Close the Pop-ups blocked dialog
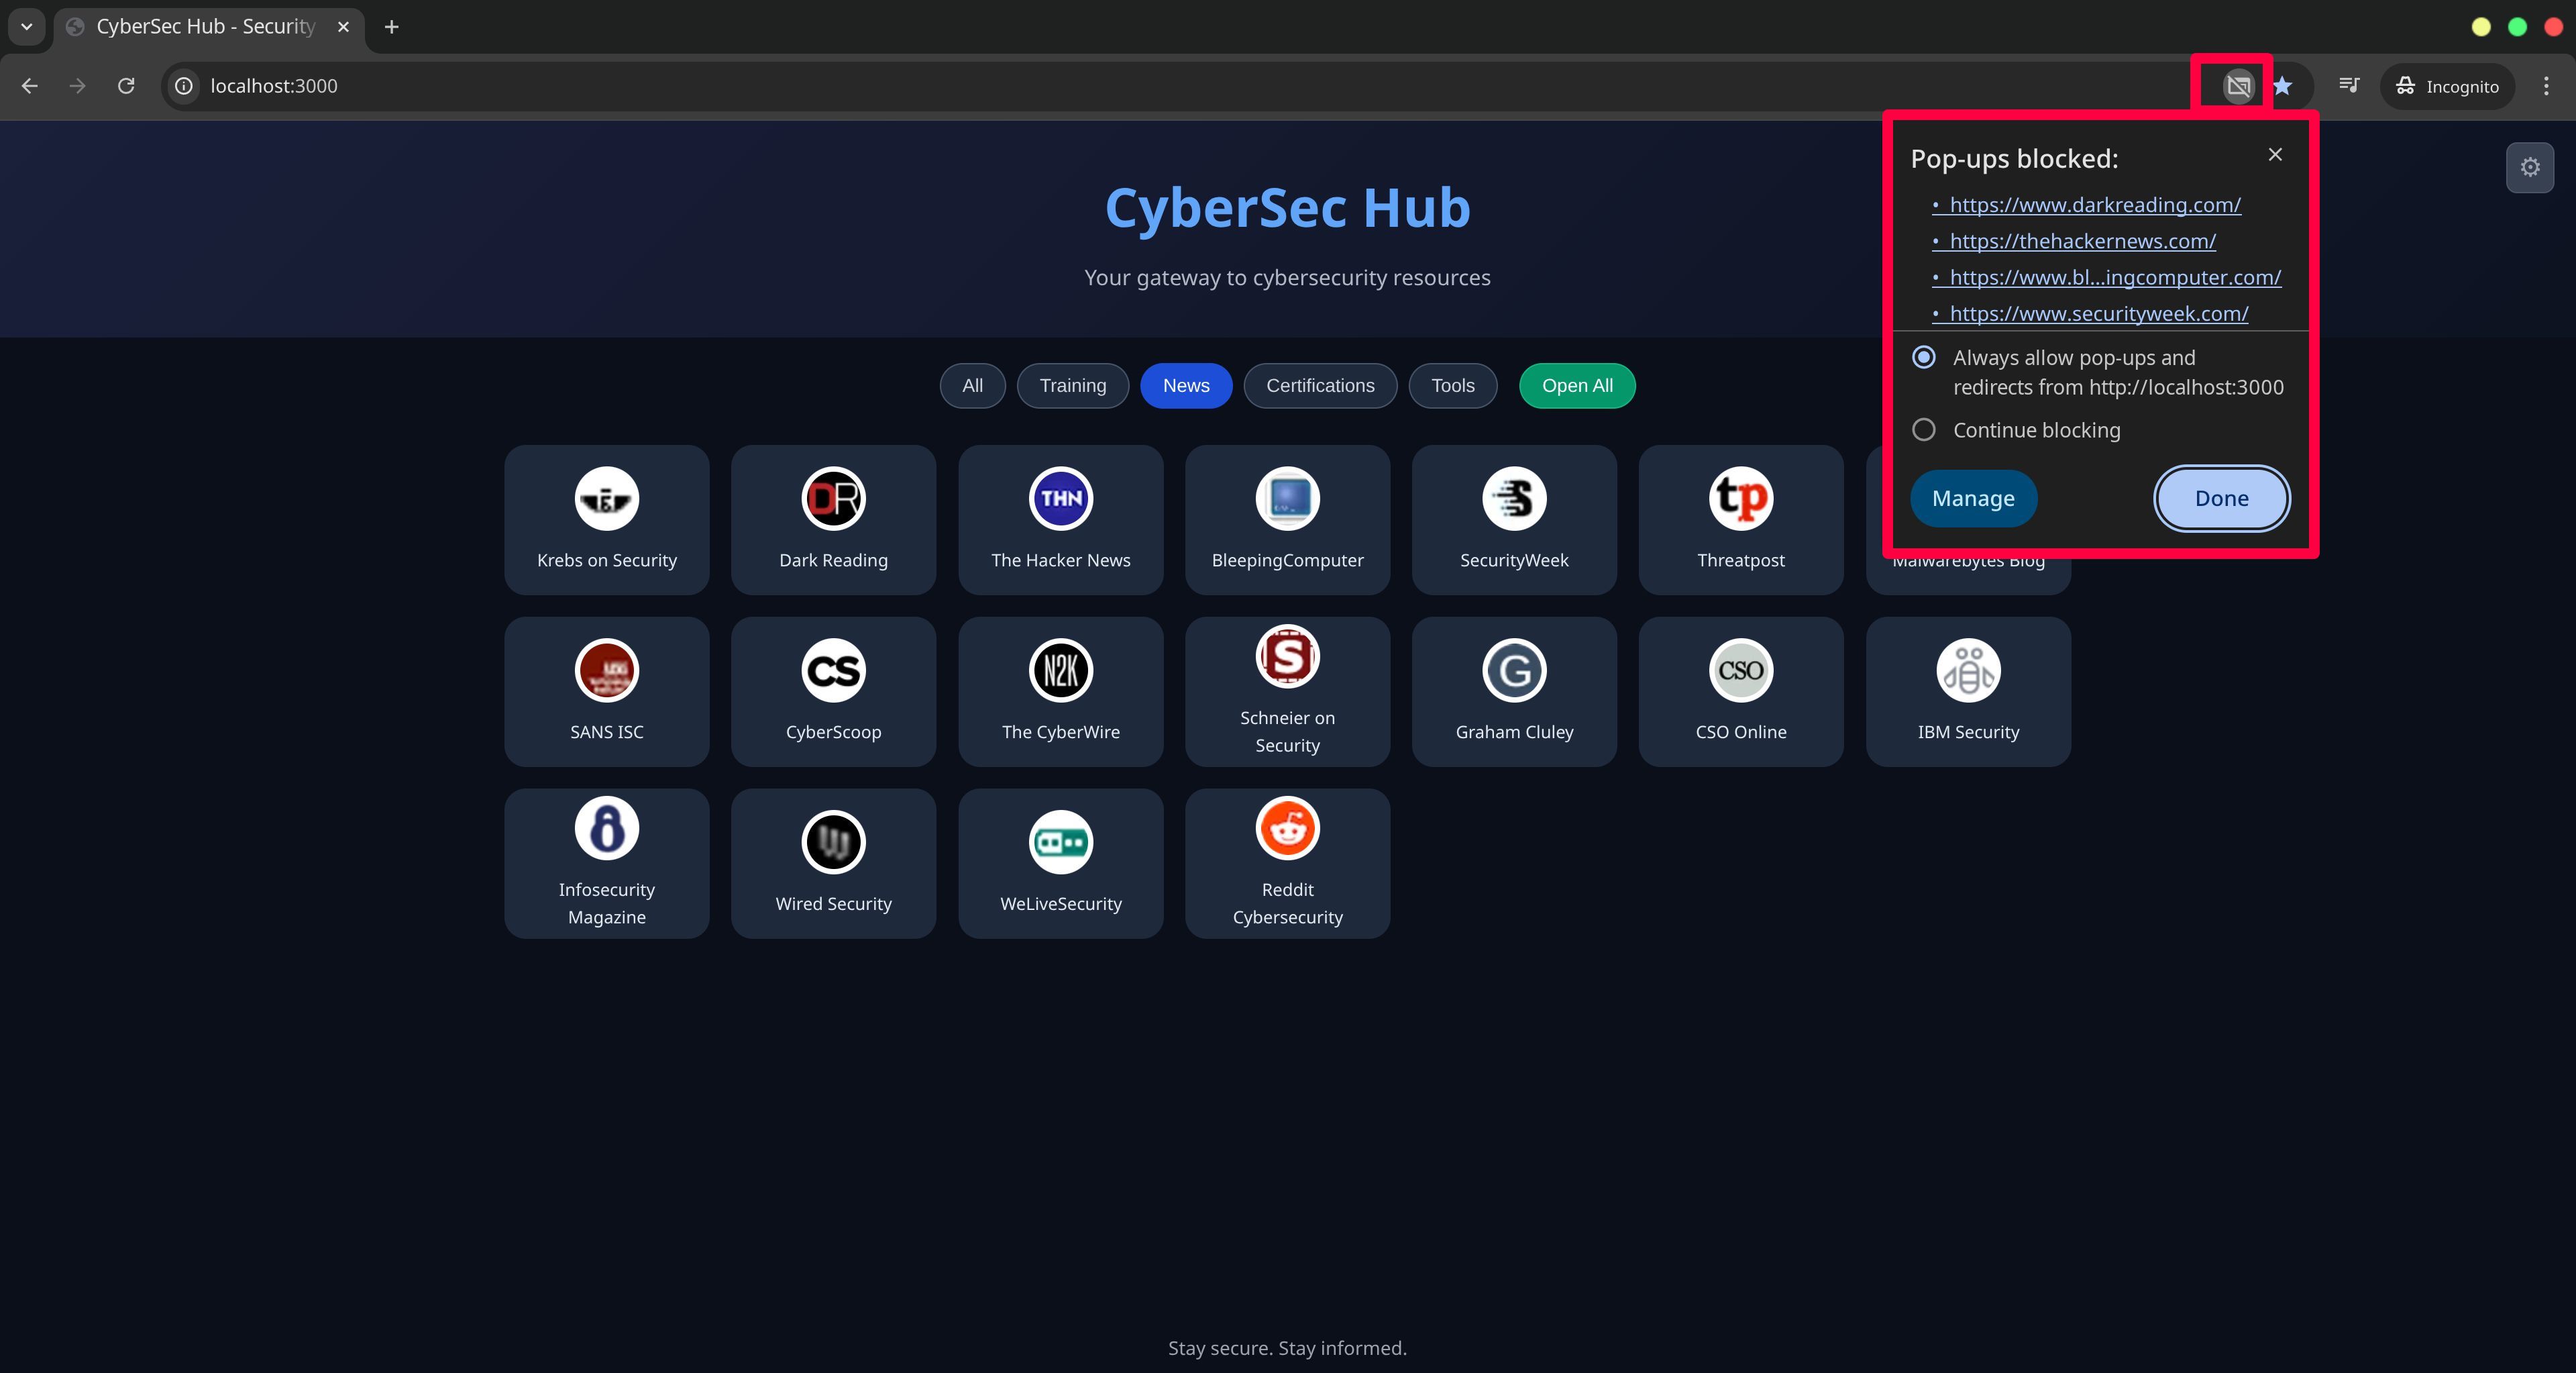 click(x=2275, y=154)
